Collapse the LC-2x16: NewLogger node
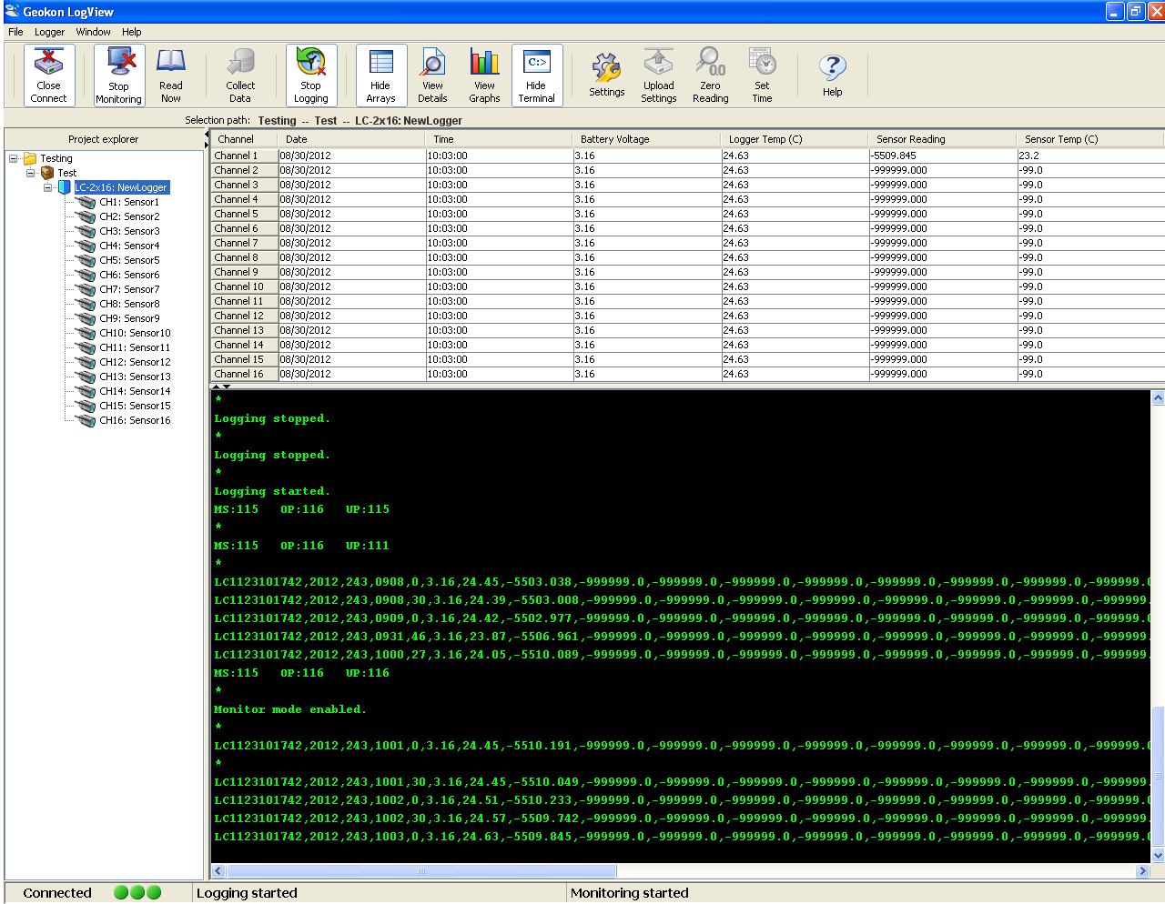 tap(48, 187)
